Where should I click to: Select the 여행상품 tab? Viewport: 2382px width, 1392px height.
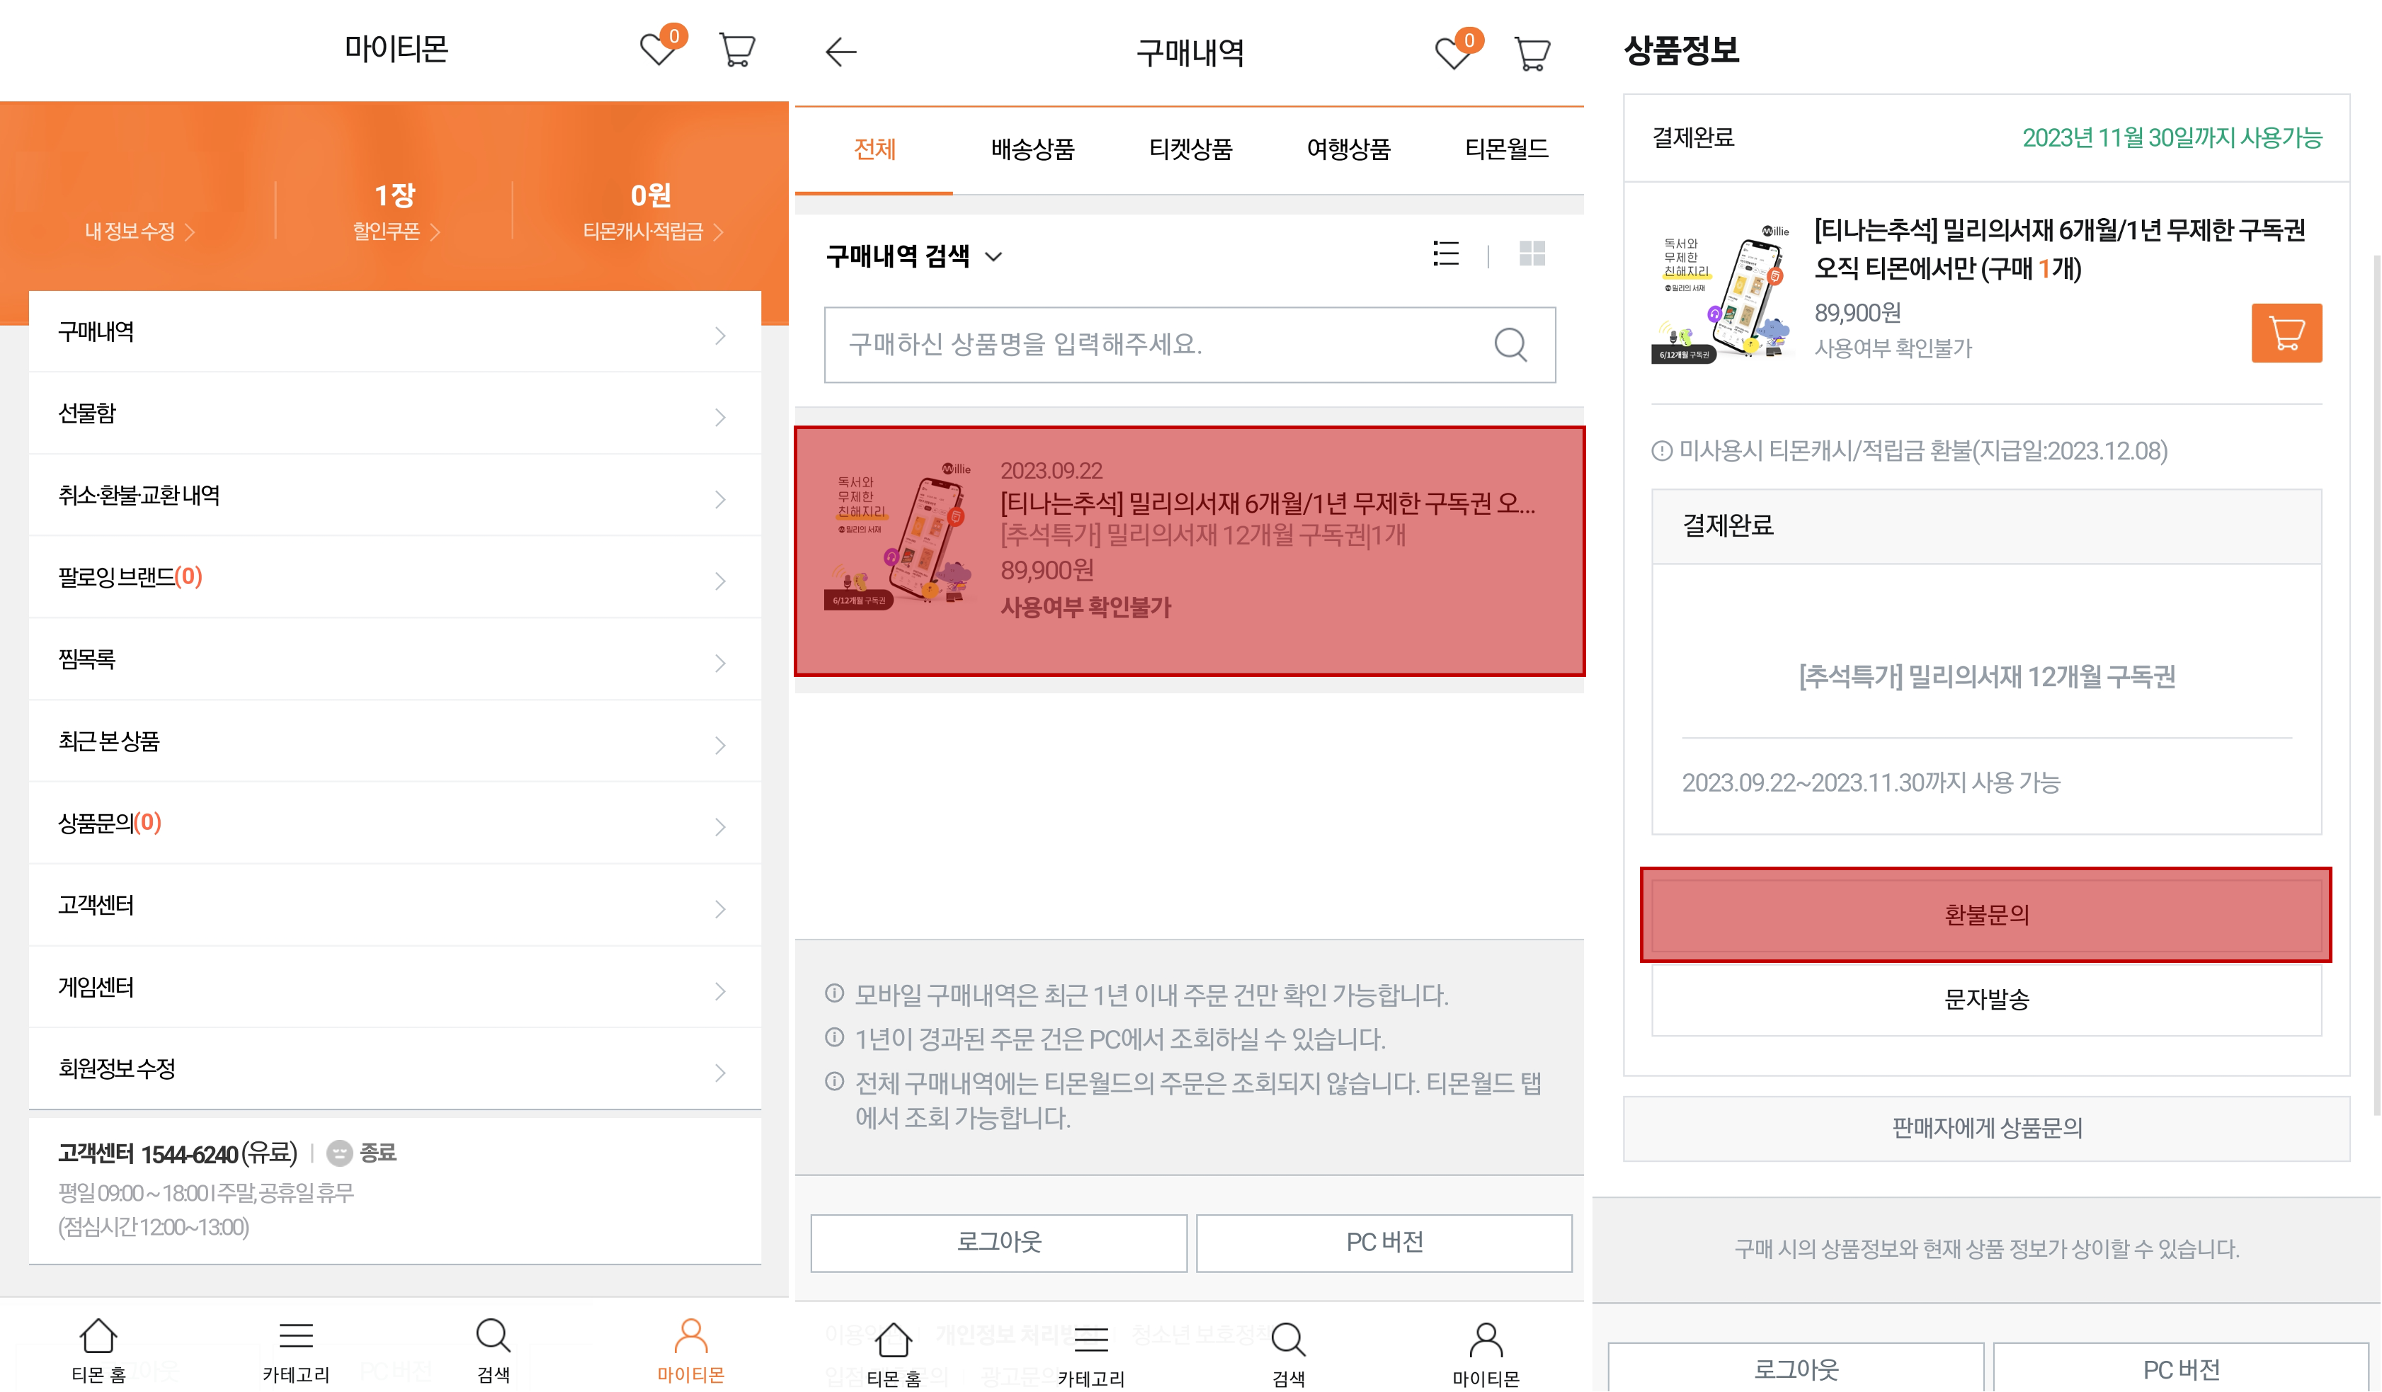(1349, 149)
